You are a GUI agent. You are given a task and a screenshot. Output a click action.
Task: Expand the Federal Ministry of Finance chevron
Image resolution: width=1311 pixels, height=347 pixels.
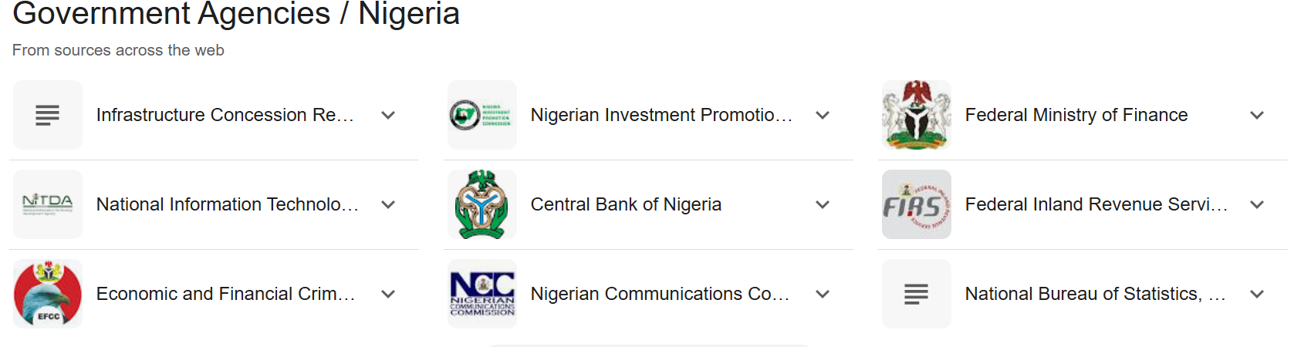[x=1257, y=115]
